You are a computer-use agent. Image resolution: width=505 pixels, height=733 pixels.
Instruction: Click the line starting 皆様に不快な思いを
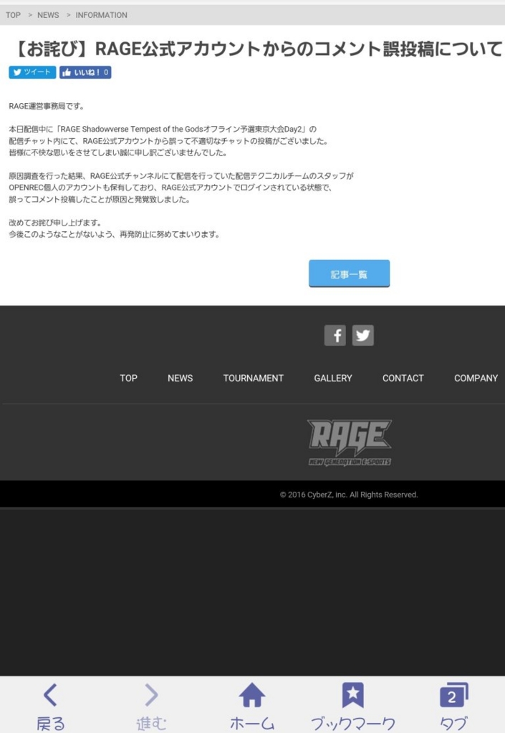click(x=117, y=152)
